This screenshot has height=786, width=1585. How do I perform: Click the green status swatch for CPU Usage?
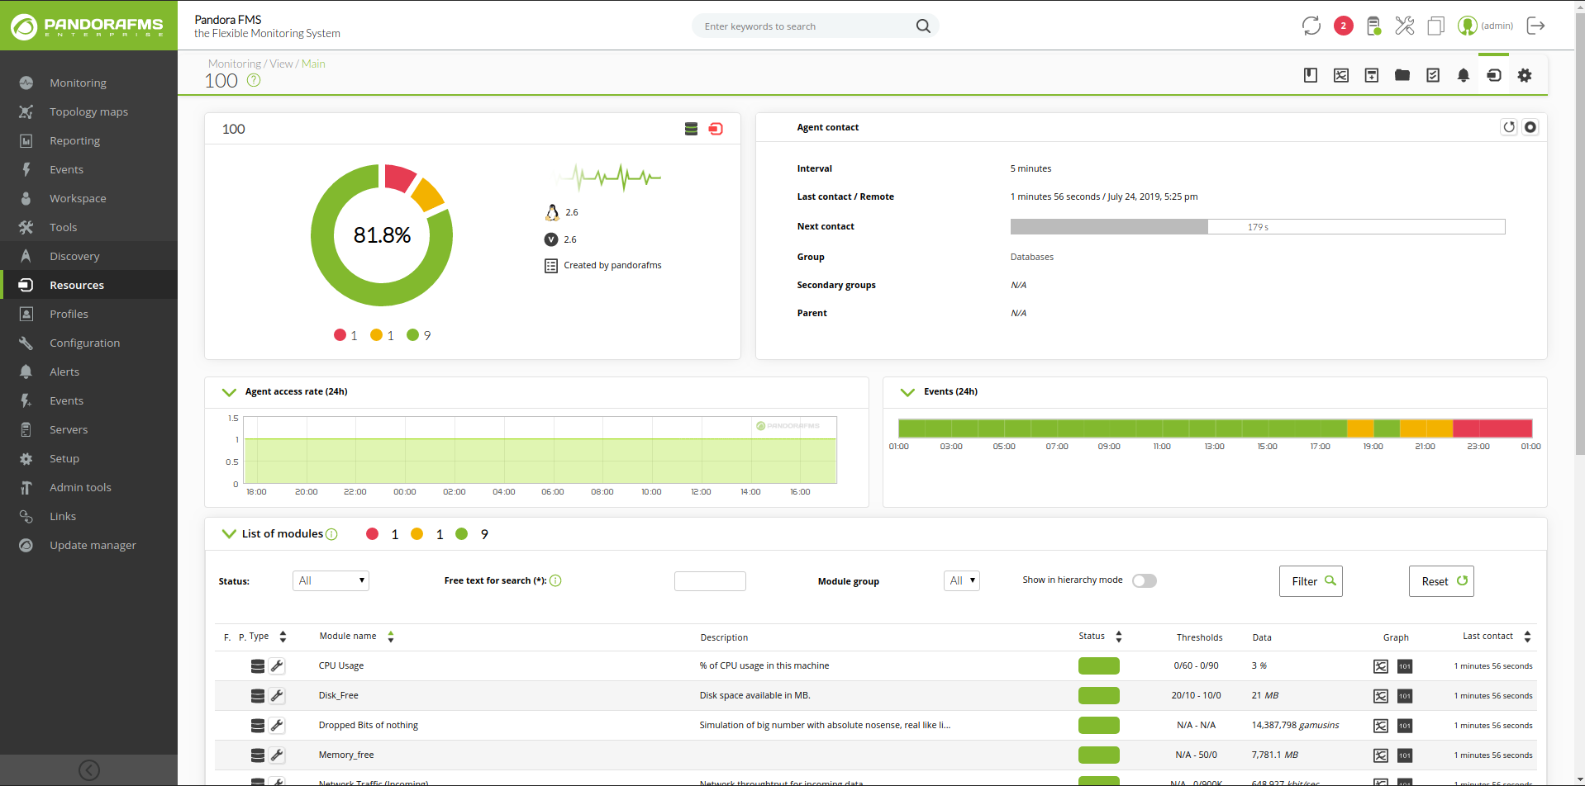1099,665
